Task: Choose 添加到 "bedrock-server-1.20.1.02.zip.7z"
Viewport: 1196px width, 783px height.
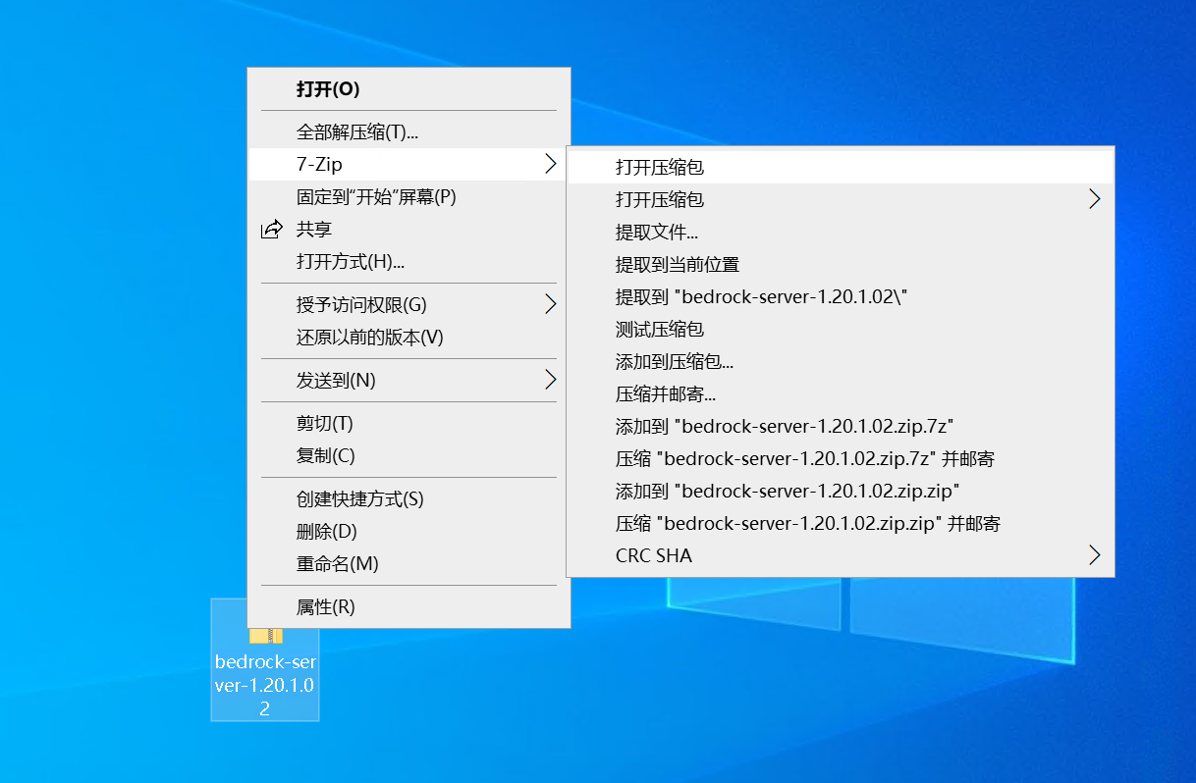Action: coord(785,426)
